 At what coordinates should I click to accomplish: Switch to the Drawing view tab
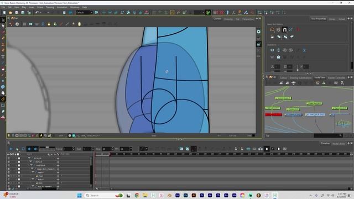(x=228, y=19)
